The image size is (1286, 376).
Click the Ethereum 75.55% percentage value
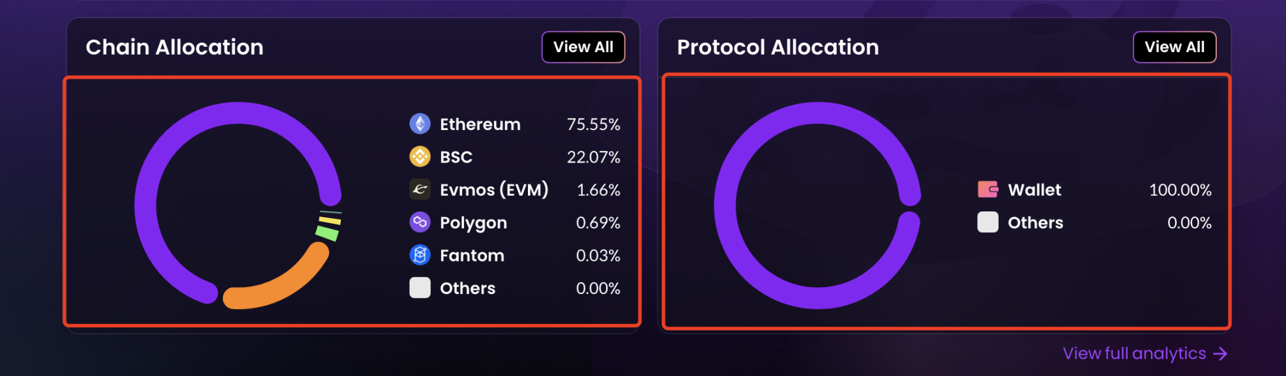coord(593,124)
